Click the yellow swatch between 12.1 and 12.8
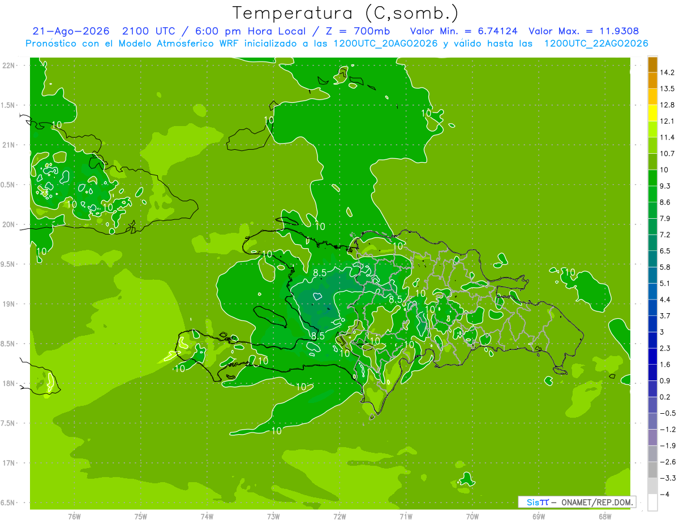Image resolution: width=679 pixels, height=524 pixels. [x=652, y=112]
